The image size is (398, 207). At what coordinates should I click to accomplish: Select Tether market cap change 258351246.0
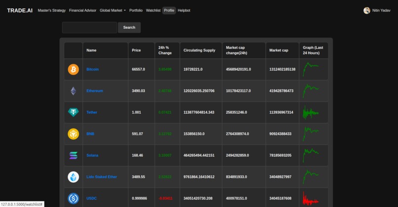pyautogui.click(x=237, y=112)
